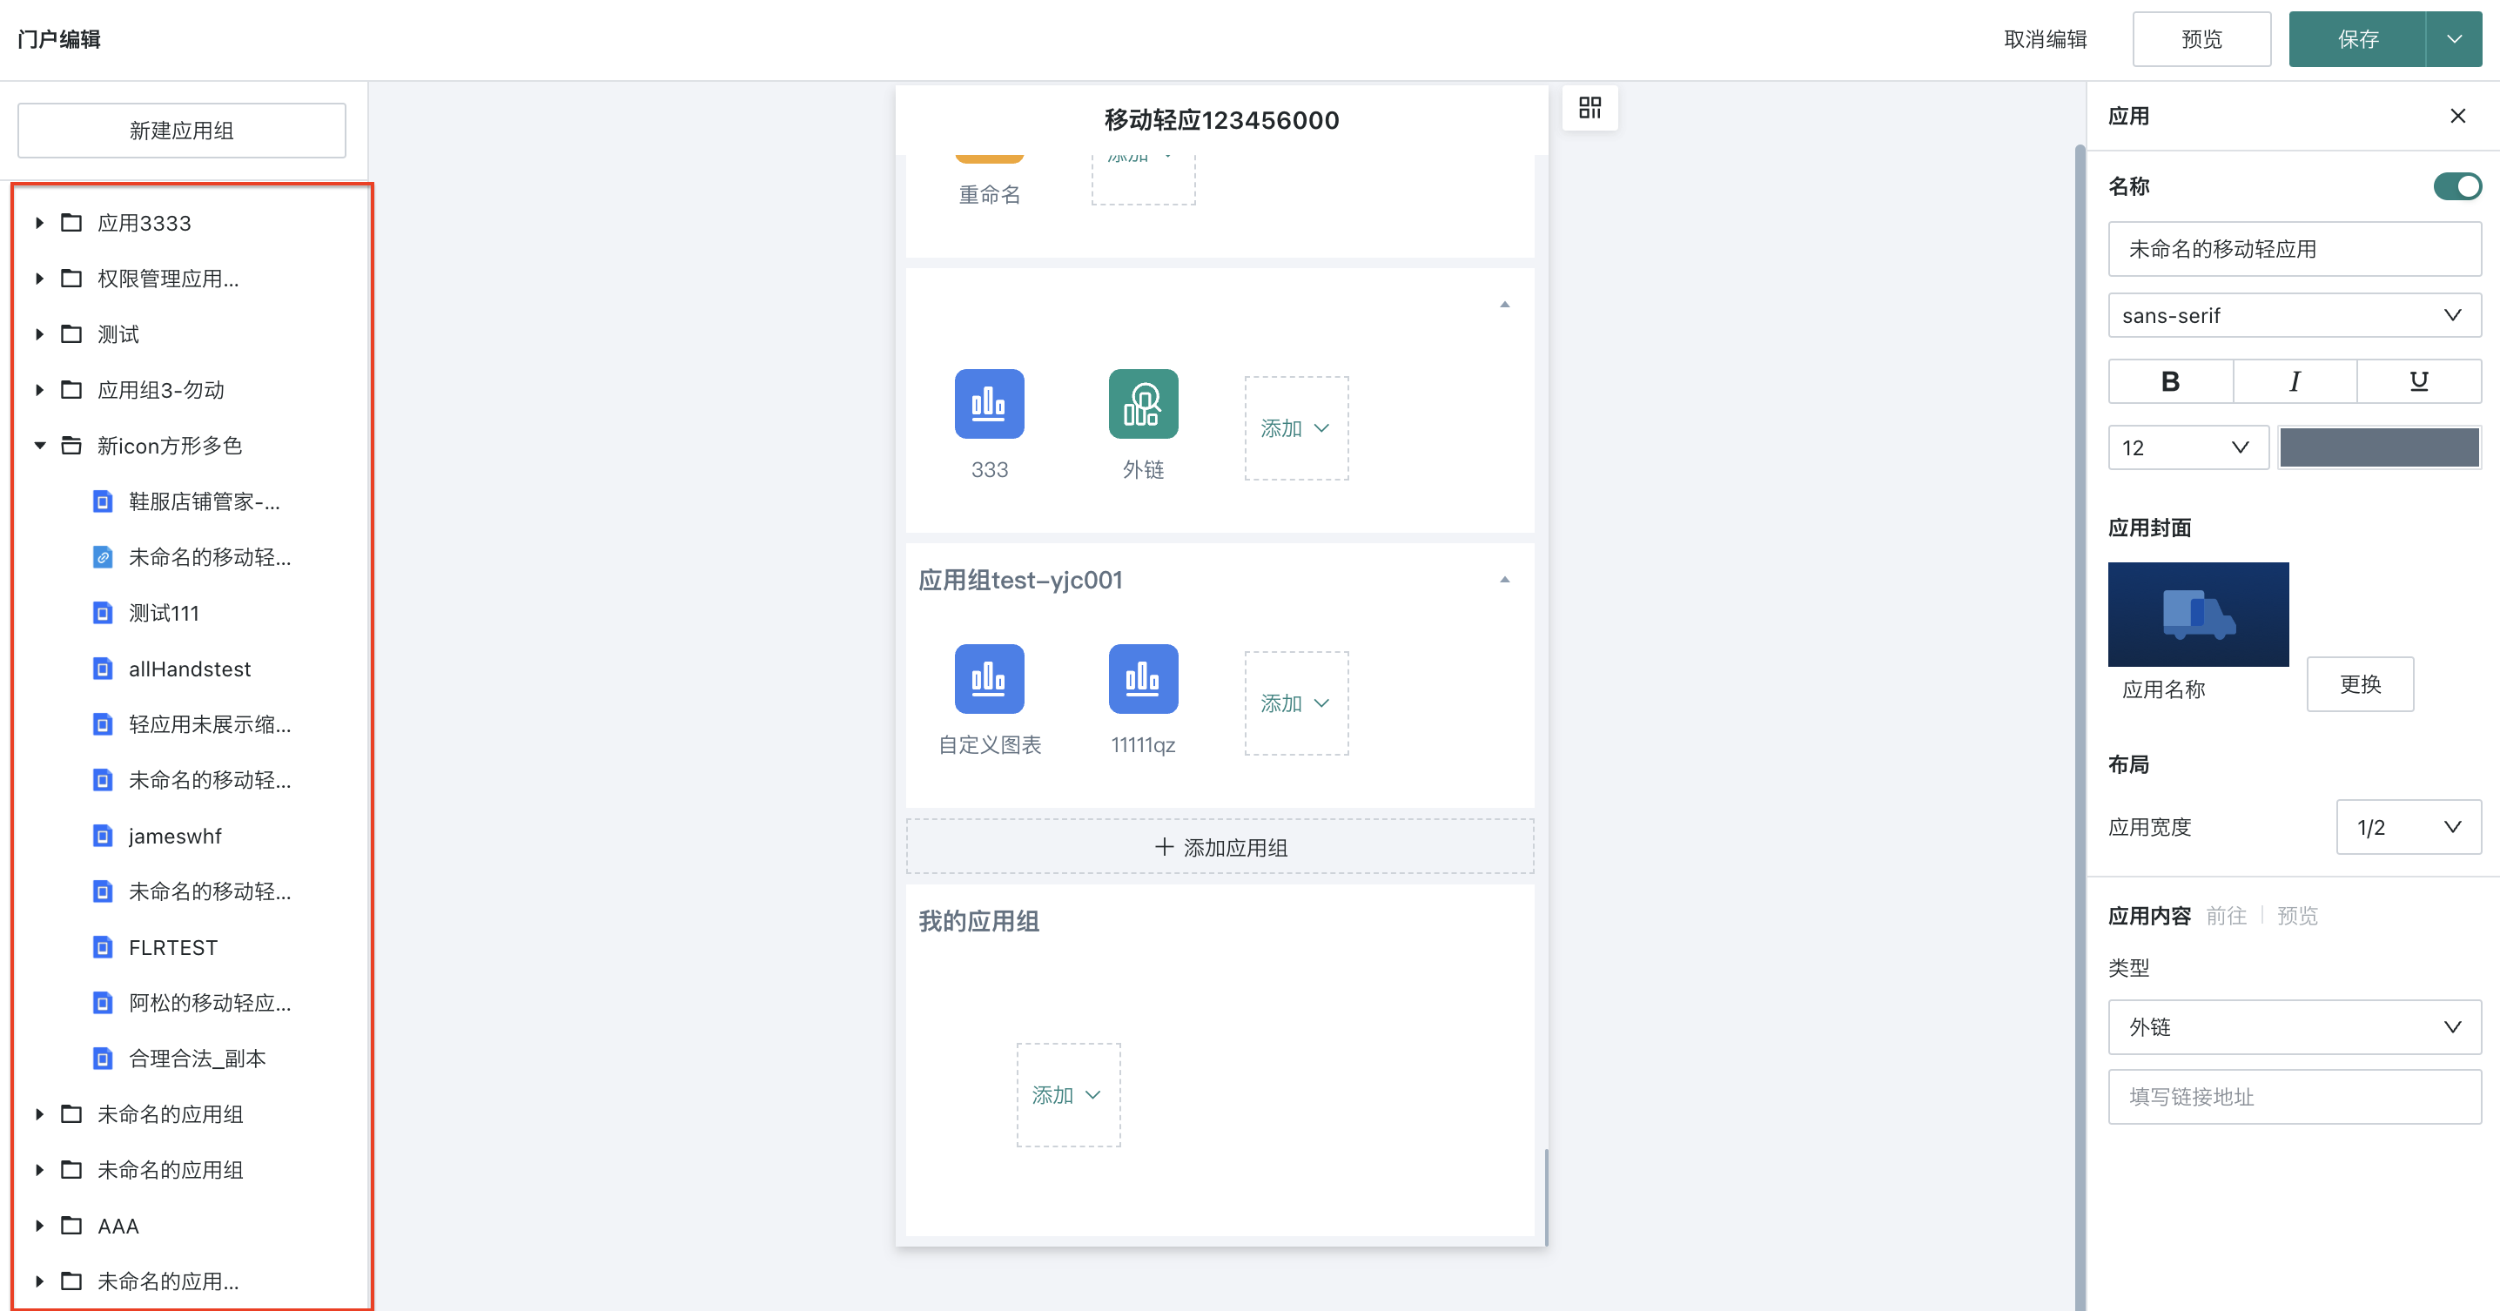Click the grid layout icon beside preview
2500x1311 pixels.
tap(1589, 108)
